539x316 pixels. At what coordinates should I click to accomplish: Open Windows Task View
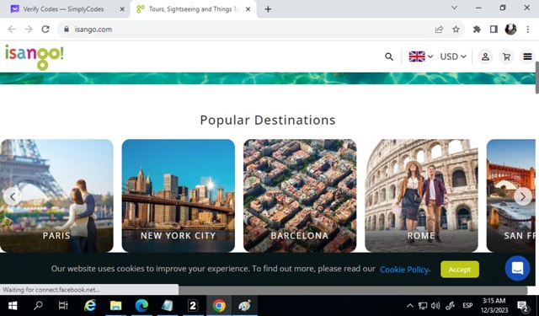coord(63,305)
